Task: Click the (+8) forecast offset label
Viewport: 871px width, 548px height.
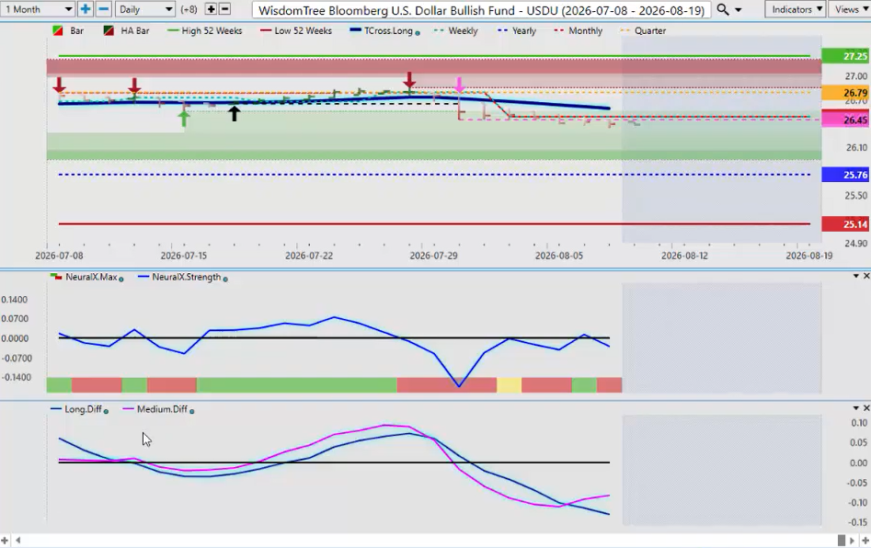Action: 189,9
